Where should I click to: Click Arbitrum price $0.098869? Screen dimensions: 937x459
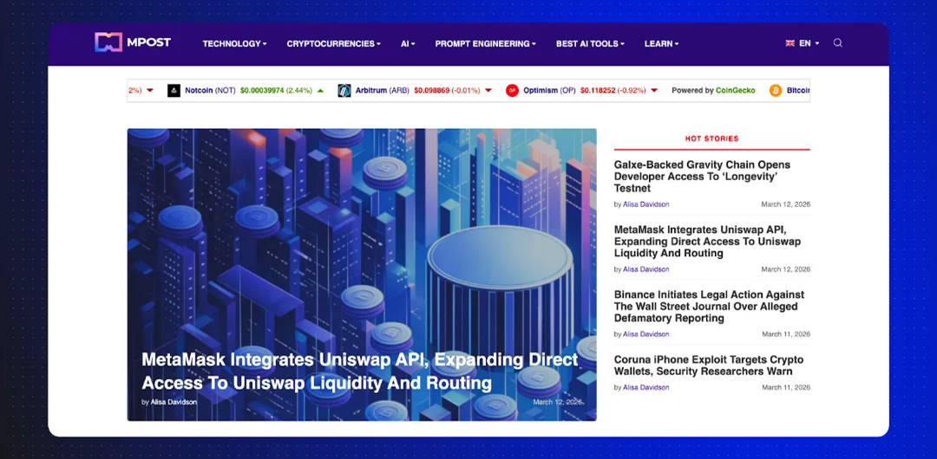tap(431, 91)
